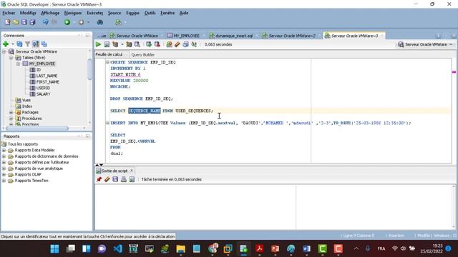Open the Windows Start menu
The image size is (458, 257).
[x=54, y=248]
